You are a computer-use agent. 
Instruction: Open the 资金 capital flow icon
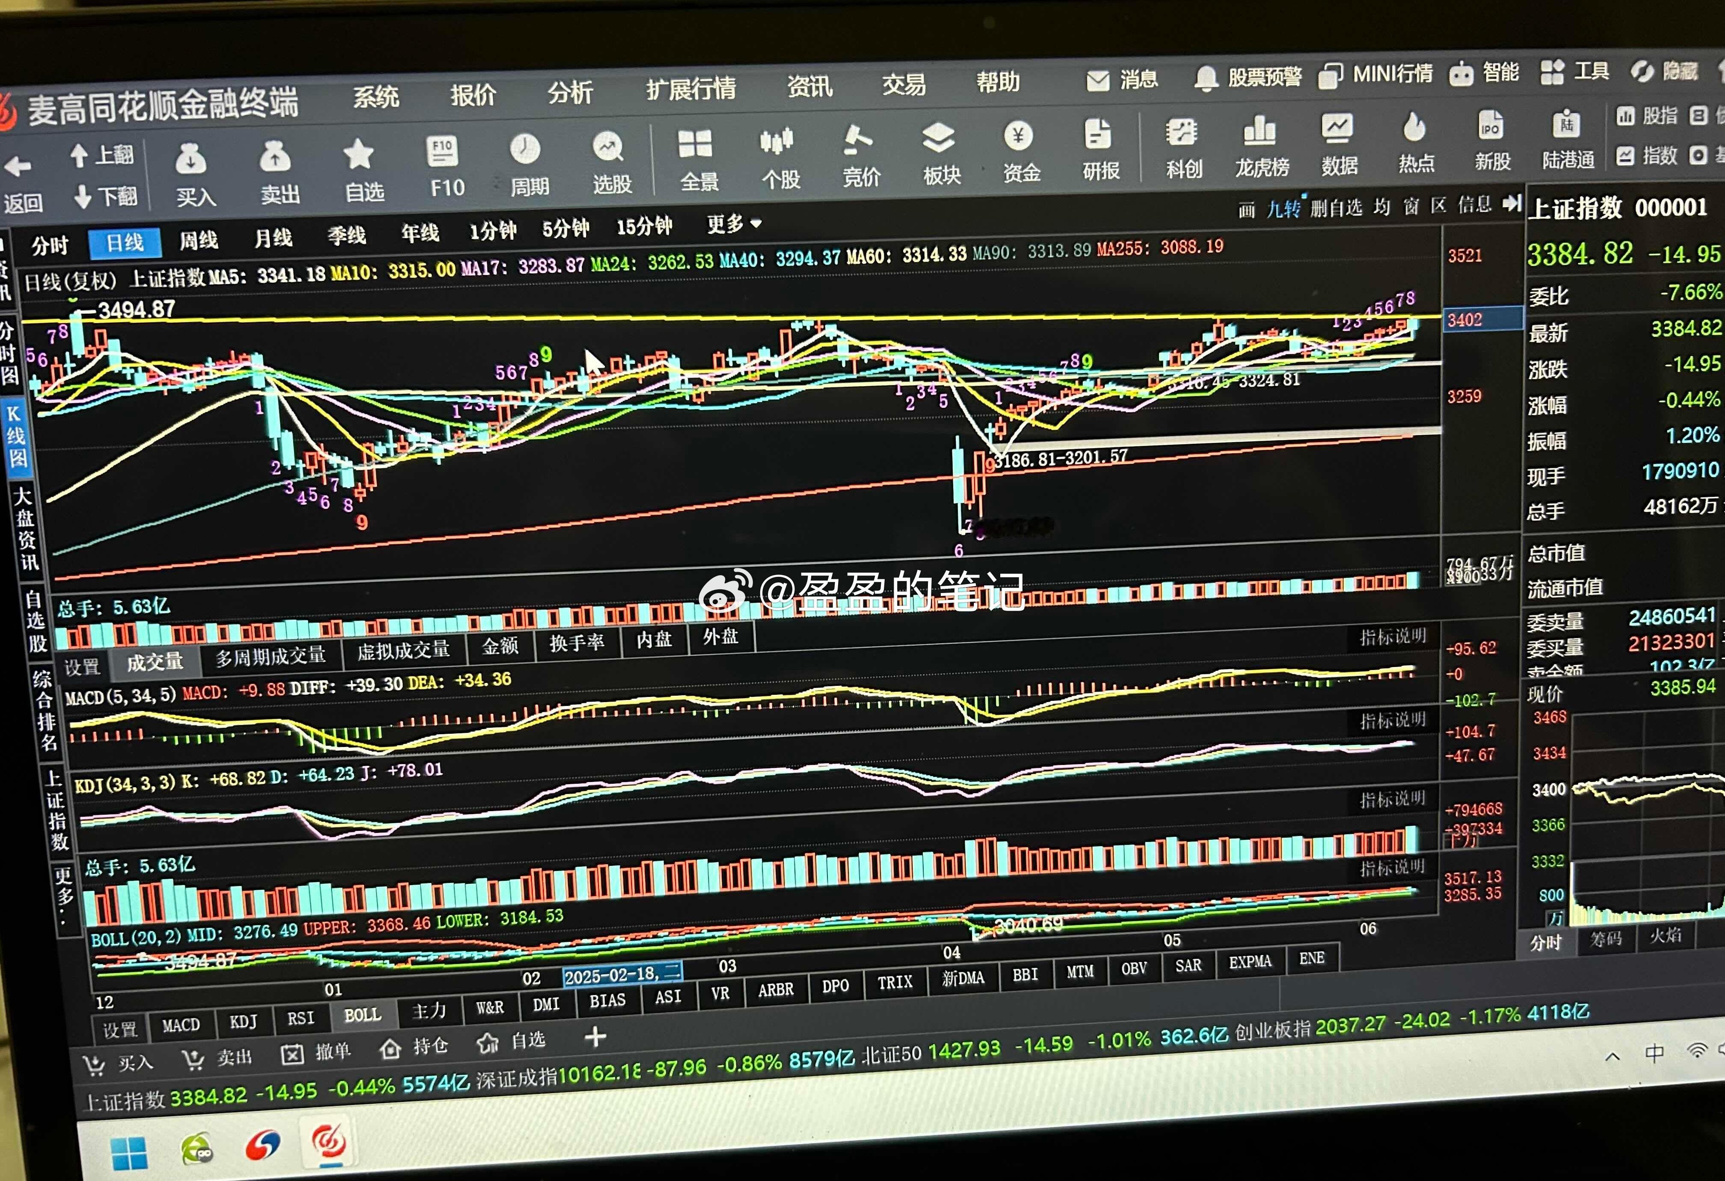pos(1018,136)
